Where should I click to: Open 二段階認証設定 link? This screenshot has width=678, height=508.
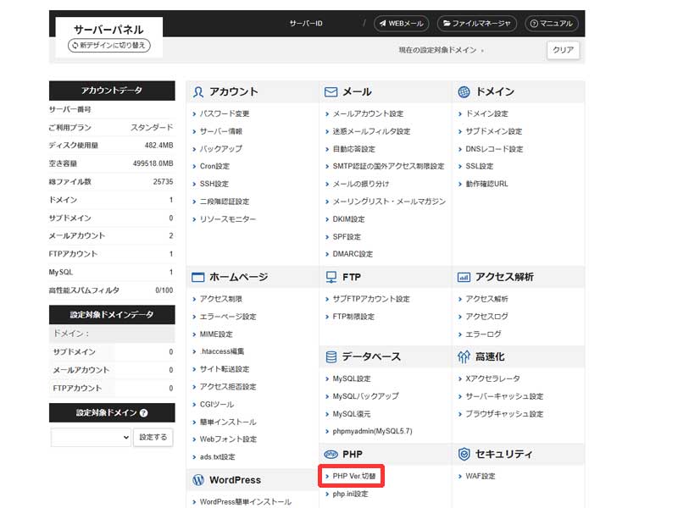pyautogui.click(x=225, y=202)
